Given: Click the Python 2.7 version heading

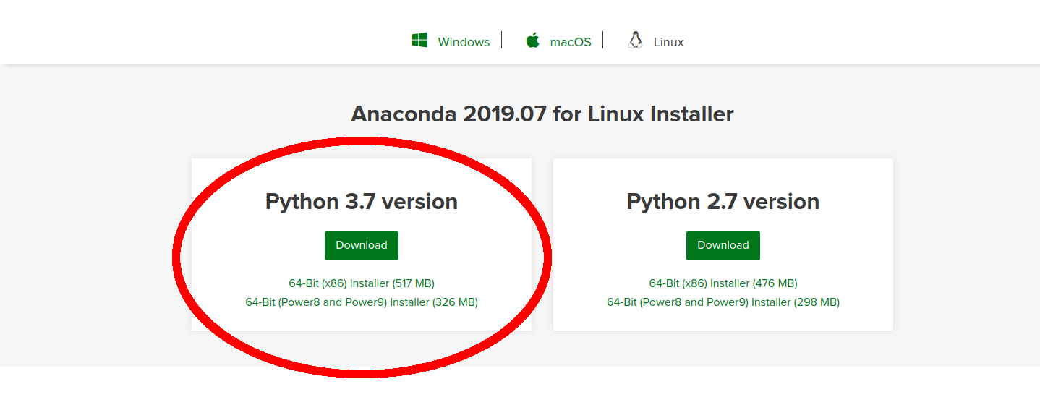Looking at the screenshot, I should (x=723, y=201).
